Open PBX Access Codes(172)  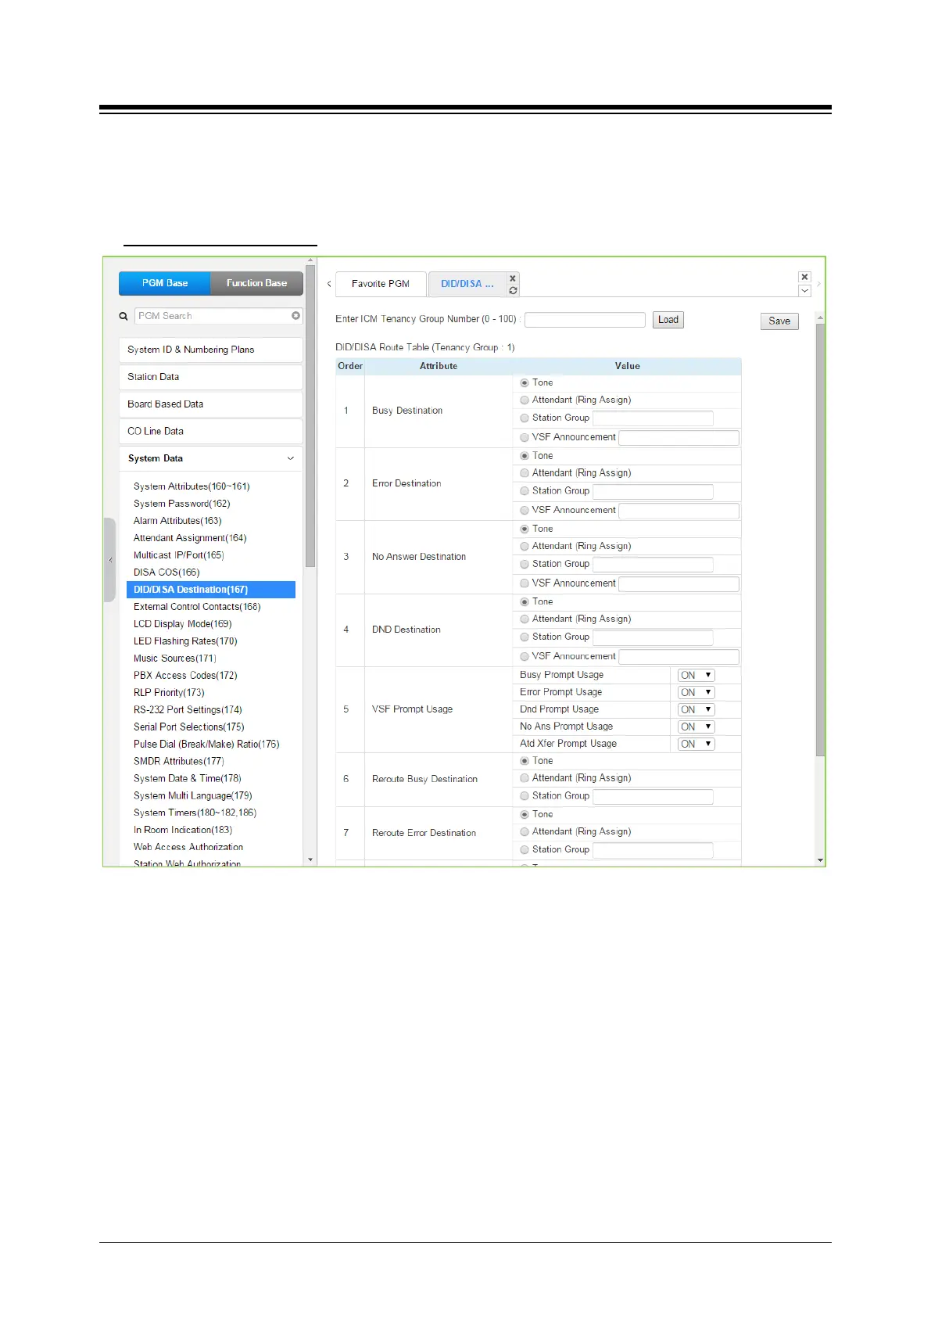point(185,676)
